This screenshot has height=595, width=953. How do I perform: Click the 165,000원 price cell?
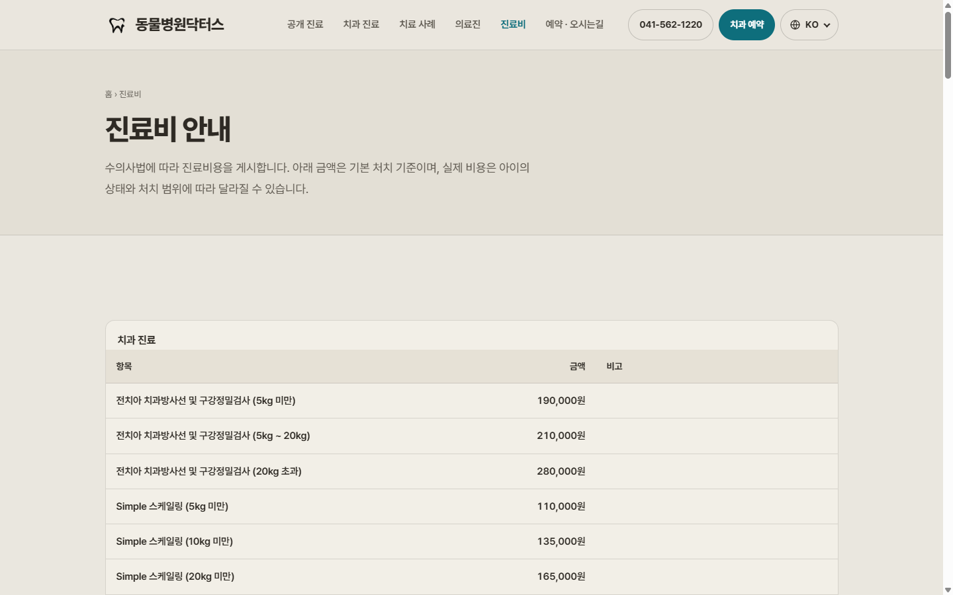pos(561,576)
